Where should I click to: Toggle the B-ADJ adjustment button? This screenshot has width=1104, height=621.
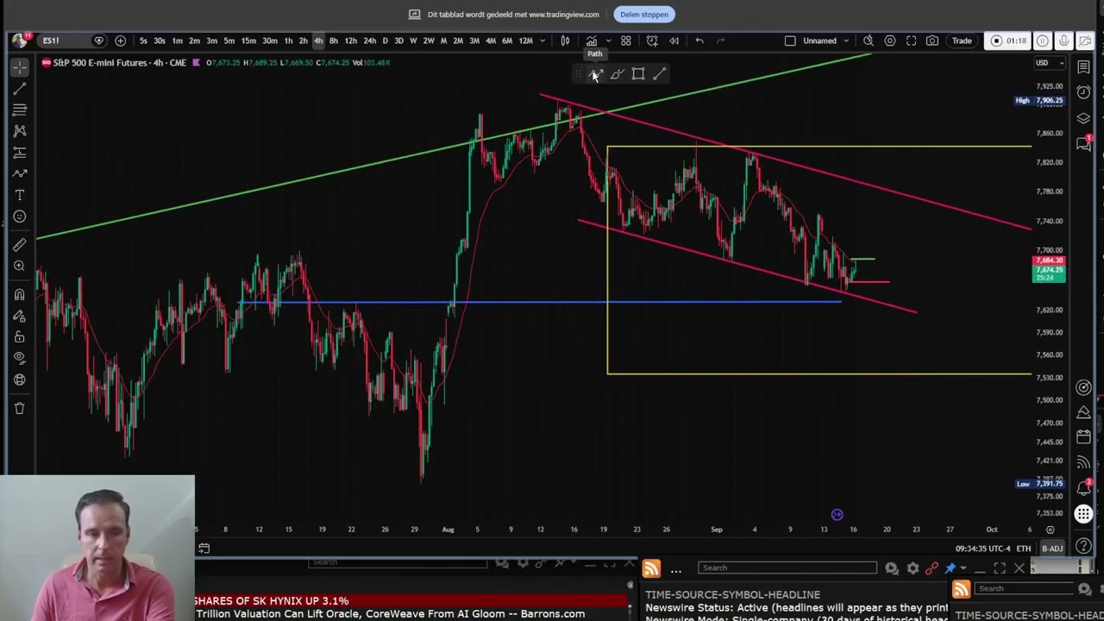point(1052,549)
